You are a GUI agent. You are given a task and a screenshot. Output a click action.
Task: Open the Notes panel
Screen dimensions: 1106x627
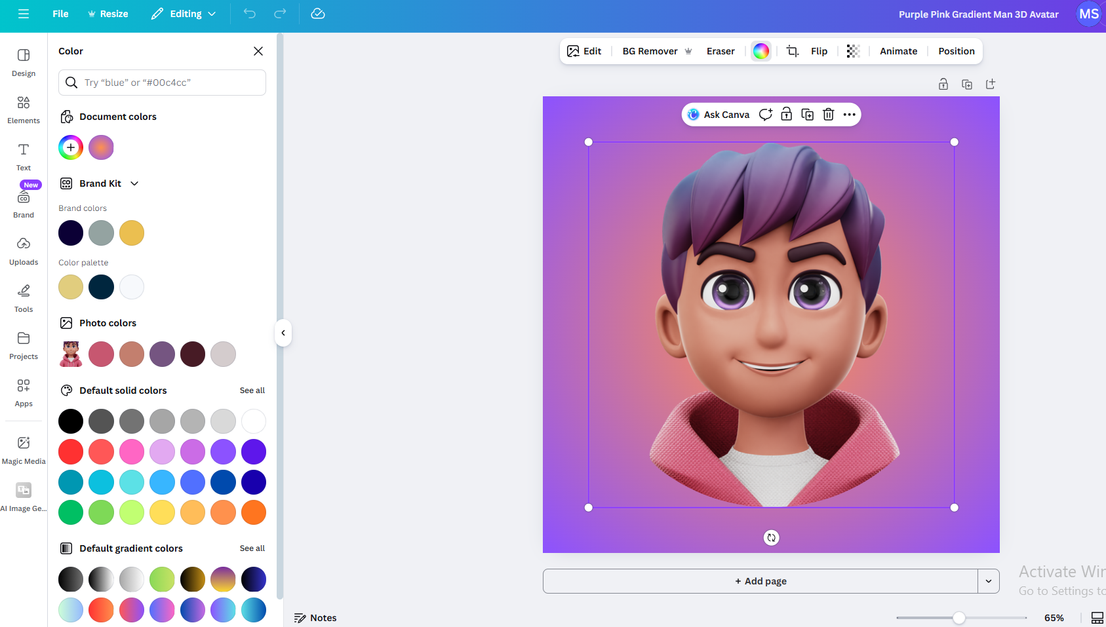point(315,618)
